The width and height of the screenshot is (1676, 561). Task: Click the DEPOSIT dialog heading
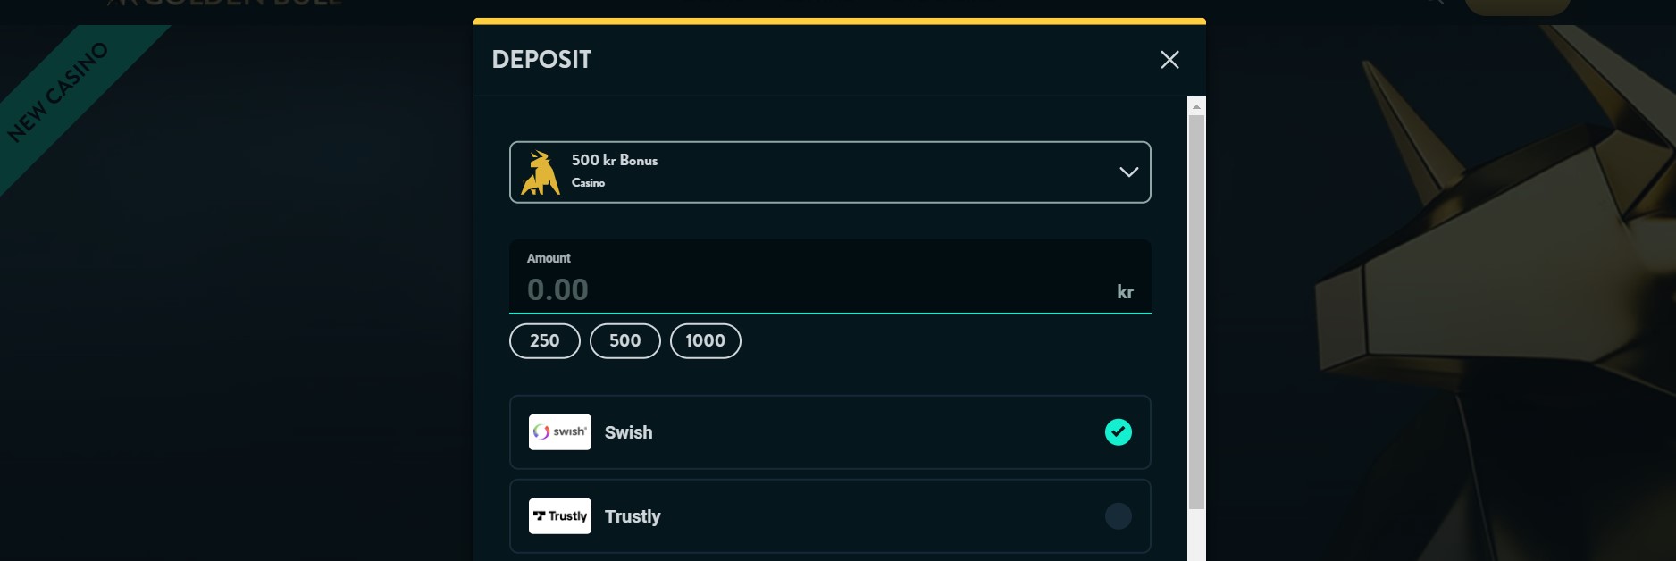(x=541, y=60)
